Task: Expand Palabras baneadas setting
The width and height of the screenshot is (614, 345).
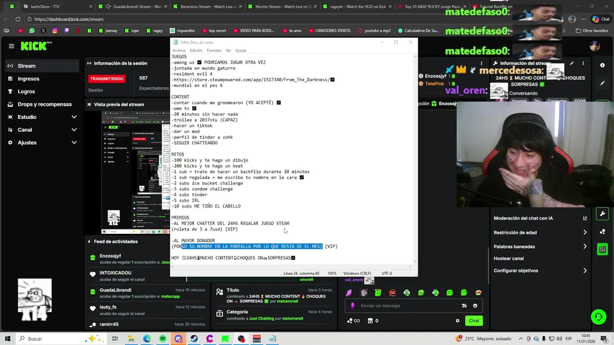Action: (541, 246)
